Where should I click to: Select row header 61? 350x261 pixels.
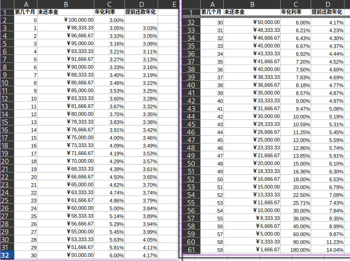click(x=191, y=249)
